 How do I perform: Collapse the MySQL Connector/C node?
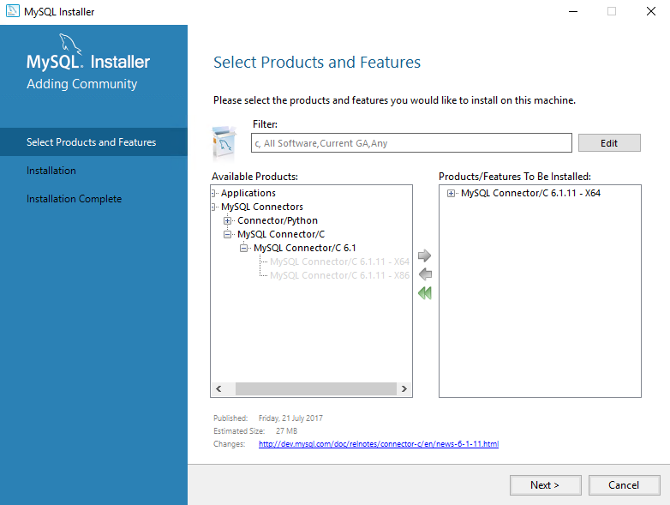pos(227,234)
